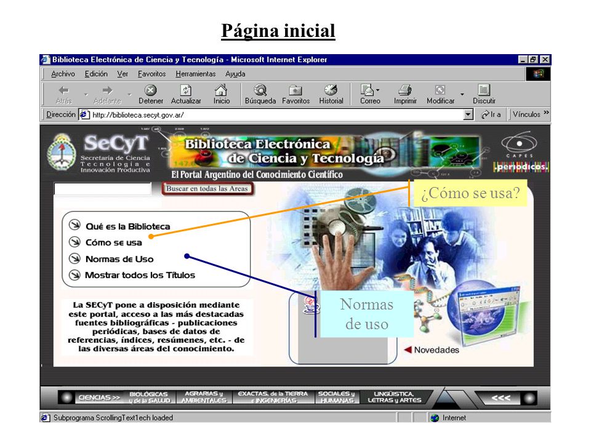Refresh the page with Actualizar icon
Image resolution: width=591 pixels, height=443 pixels.
coord(186,90)
